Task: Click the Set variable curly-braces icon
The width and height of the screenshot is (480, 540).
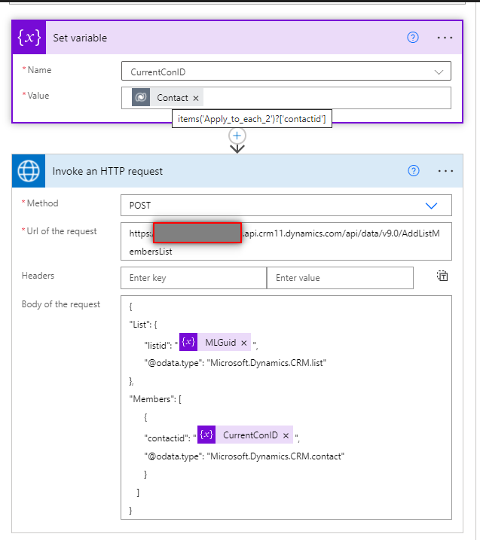Action: pyautogui.click(x=29, y=38)
